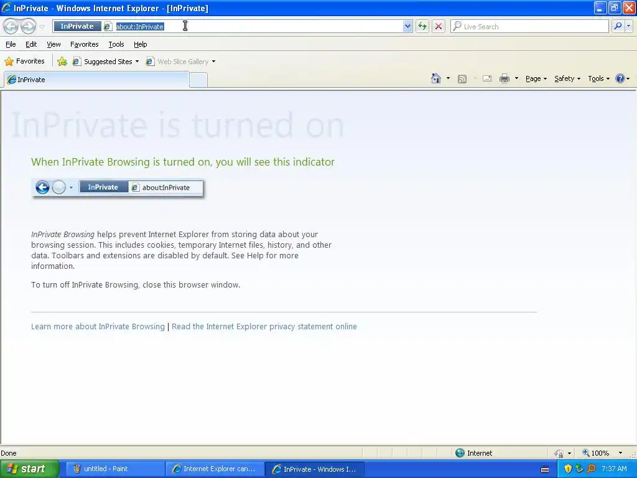This screenshot has width=637, height=478.
Task: Click the InPrivate indicator in address bar
Action: (x=77, y=26)
